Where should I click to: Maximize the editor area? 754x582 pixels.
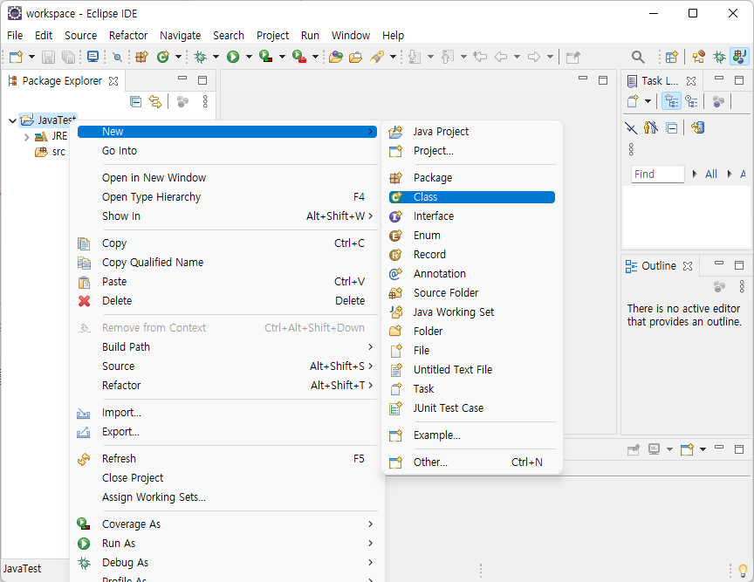(x=603, y=80)
